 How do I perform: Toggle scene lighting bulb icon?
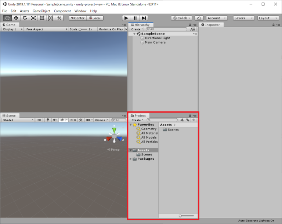click(x=48, y=120)
